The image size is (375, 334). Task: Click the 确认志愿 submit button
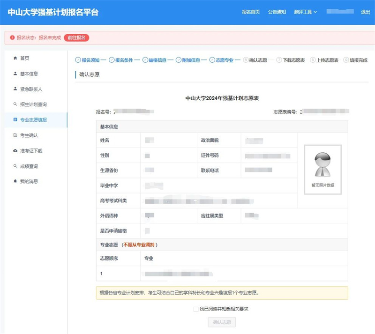click(x=222, y=322)
